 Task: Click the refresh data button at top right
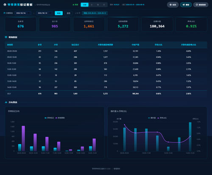[x=201, y=5]
